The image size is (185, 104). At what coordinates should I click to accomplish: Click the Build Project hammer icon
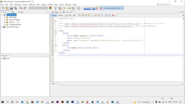(x=55, y=8)
